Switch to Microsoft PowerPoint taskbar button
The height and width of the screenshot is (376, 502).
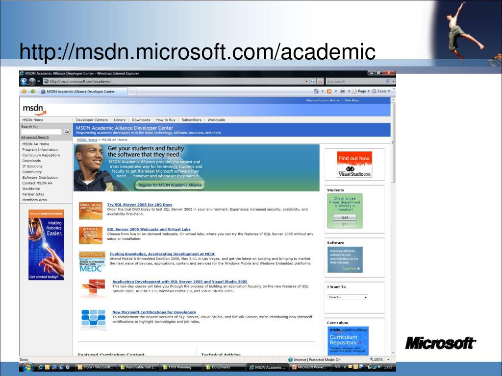(309, 367)
